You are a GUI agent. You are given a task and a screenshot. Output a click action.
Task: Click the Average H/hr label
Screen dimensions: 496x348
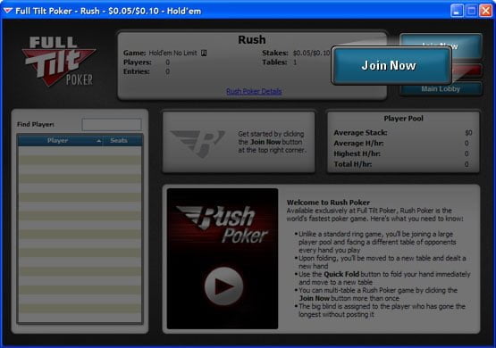(358, 144)
